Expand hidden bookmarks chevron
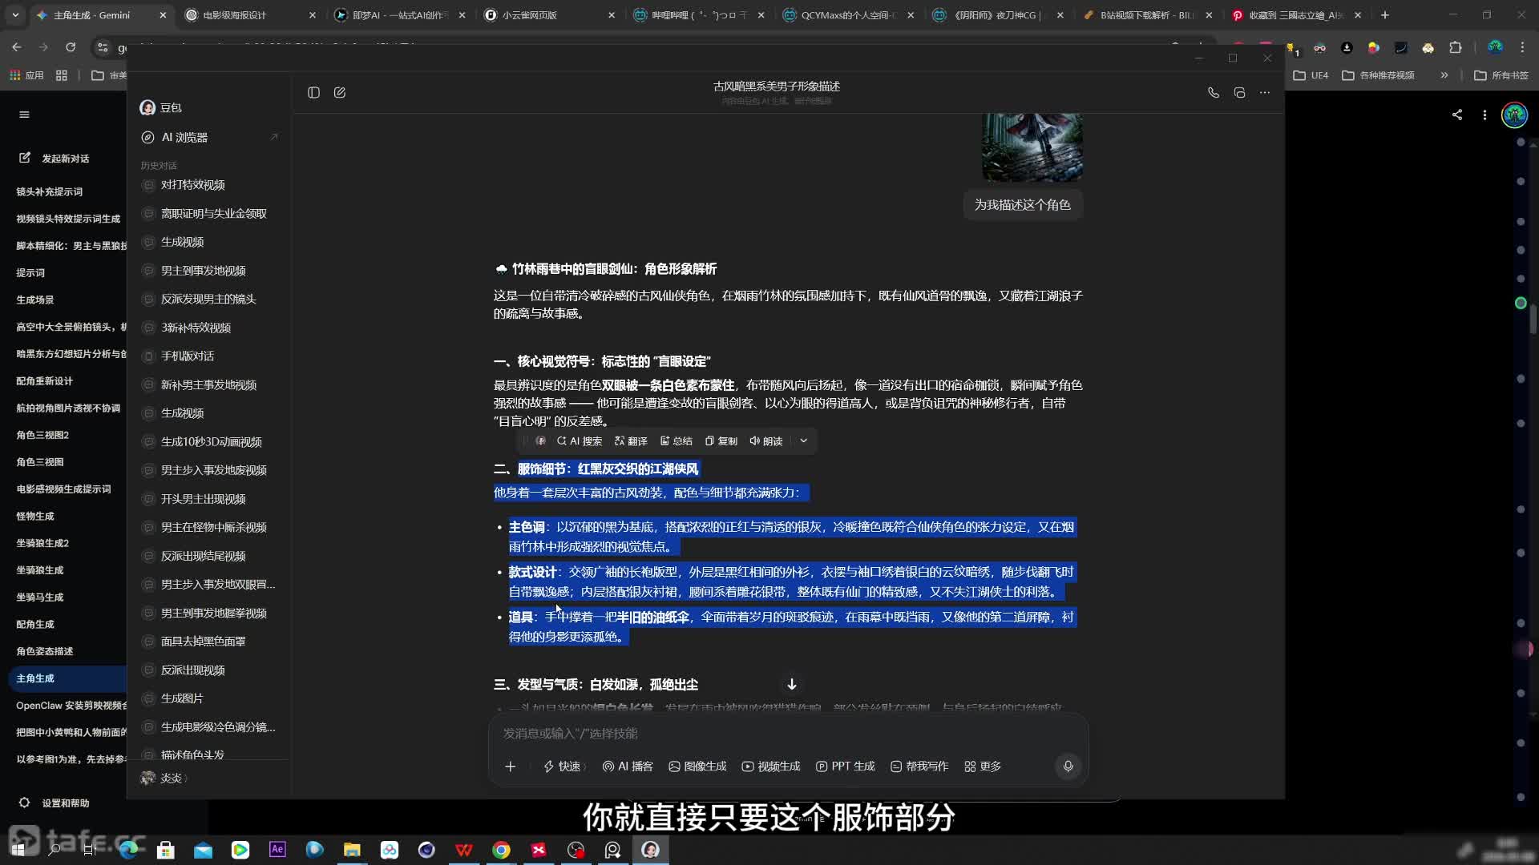Viewport: 1539px width, 865px height. tap(1444, 75)
